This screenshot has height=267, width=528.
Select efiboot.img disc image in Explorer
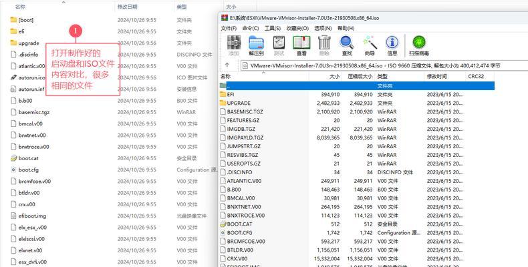point(28,216)
